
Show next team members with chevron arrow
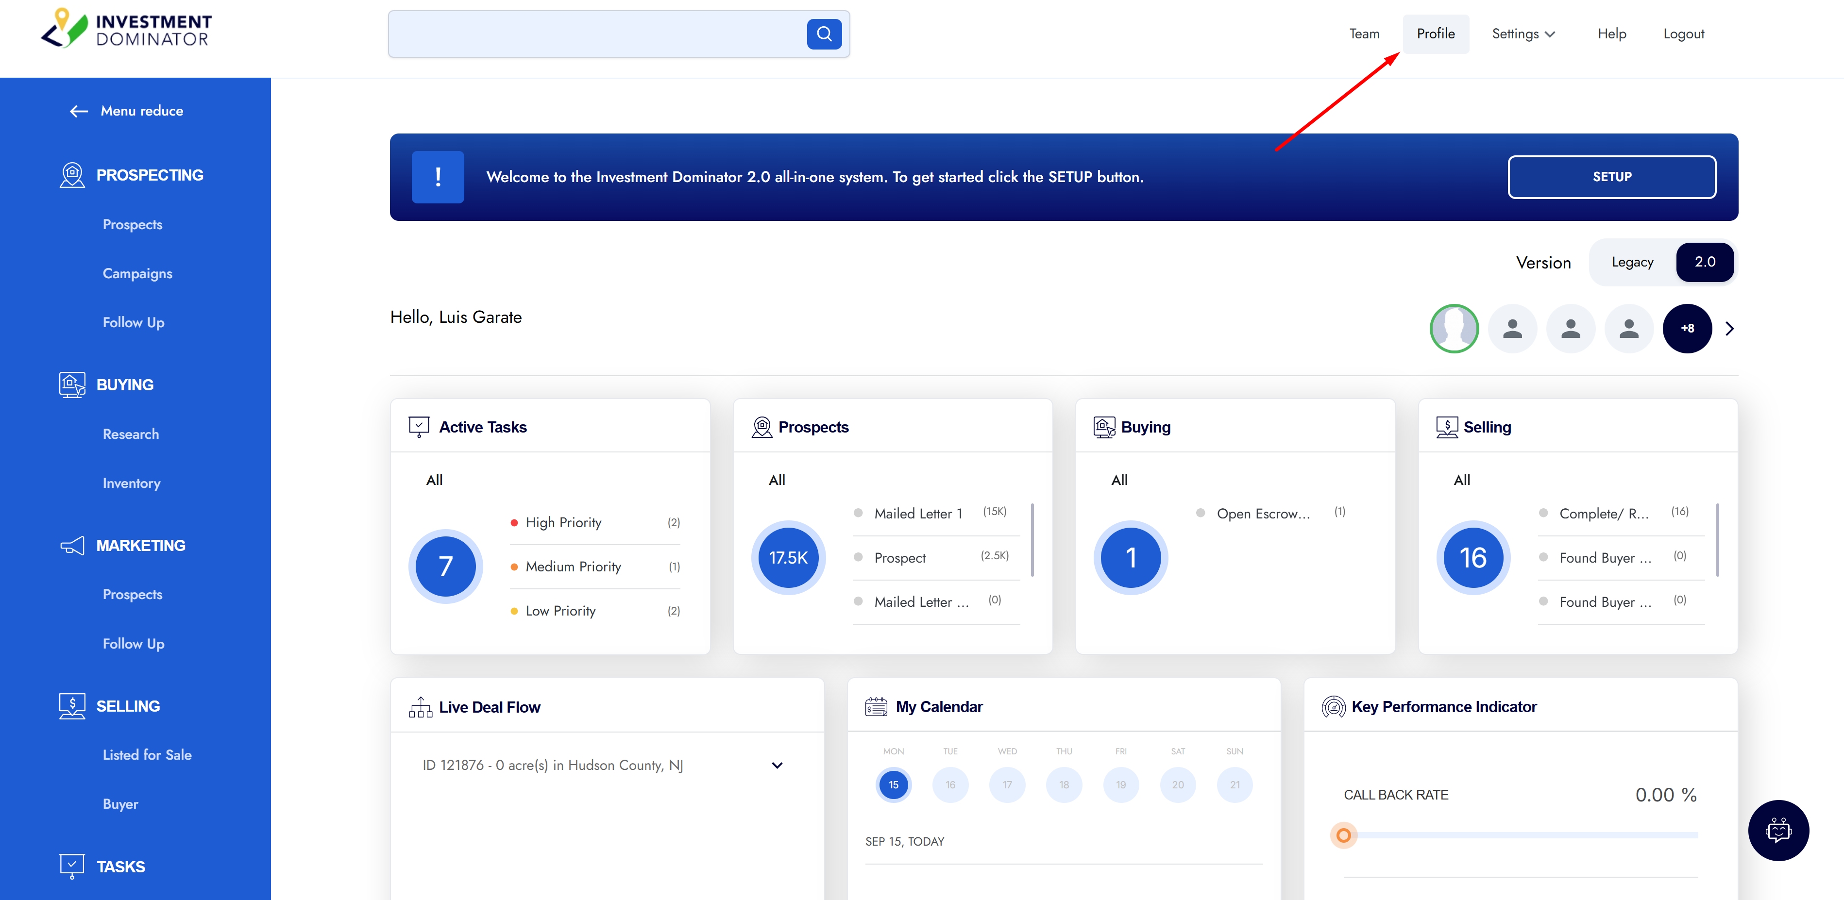coord(1729,328)
